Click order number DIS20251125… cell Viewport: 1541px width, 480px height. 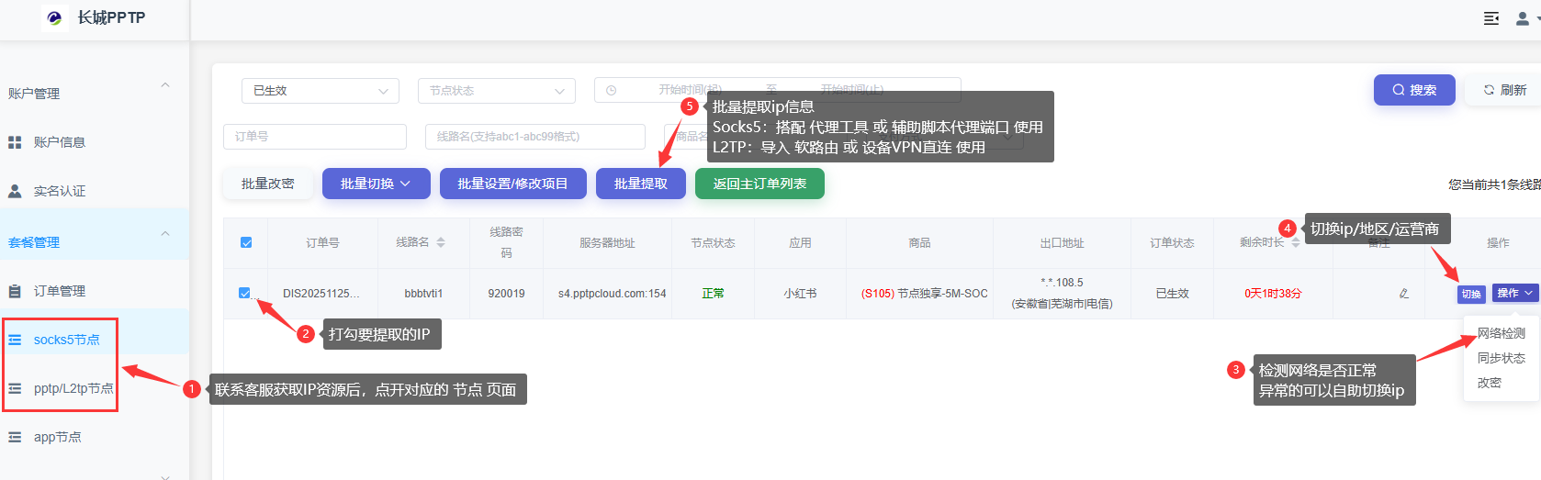pos(321,294)
